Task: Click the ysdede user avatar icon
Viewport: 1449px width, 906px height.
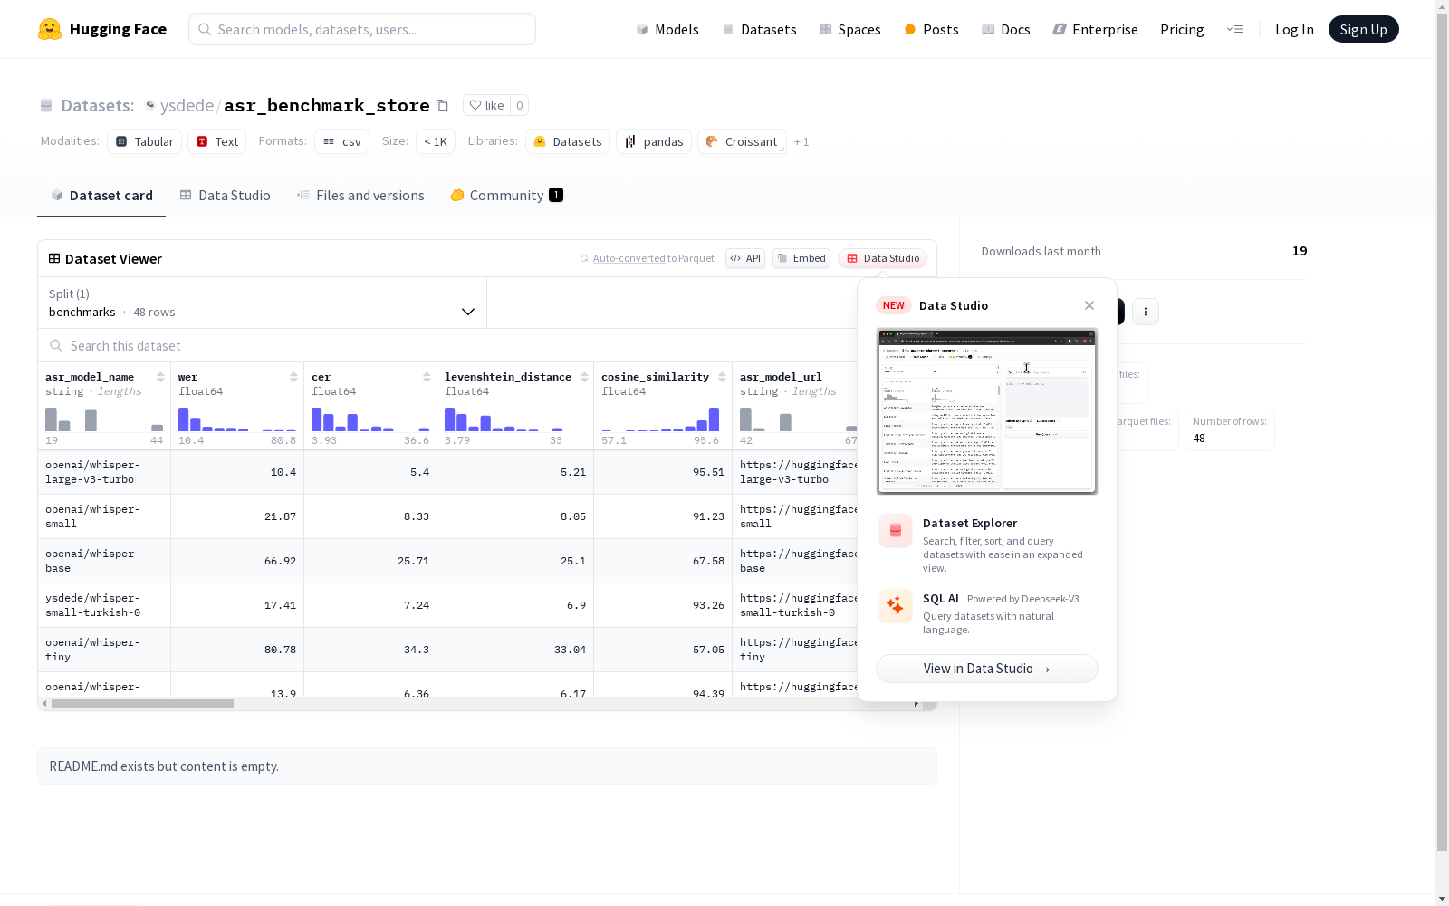Action: click(x=150, y=105)
